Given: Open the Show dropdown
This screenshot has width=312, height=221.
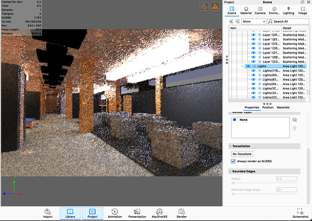Looking at the screenshot, I should pyautogui.click(x=254, y=21).
